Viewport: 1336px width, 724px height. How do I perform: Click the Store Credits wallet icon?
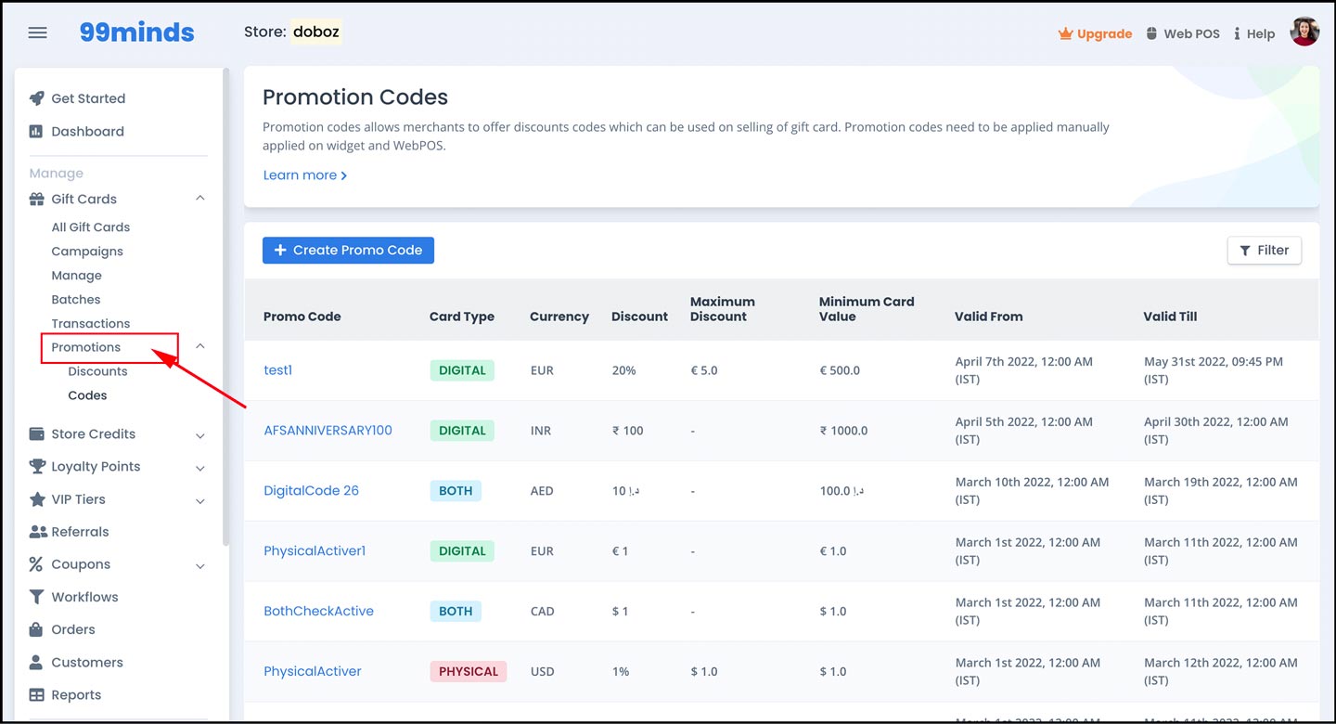37,433
